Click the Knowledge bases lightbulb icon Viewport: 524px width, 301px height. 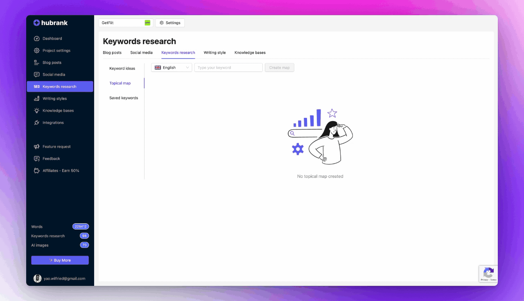[x=37, y=110]
